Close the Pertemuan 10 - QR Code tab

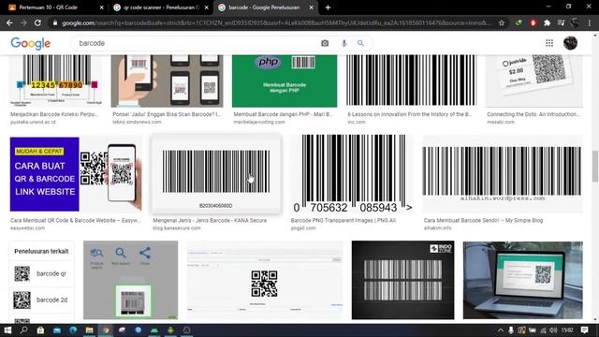(x=101, y=7)
